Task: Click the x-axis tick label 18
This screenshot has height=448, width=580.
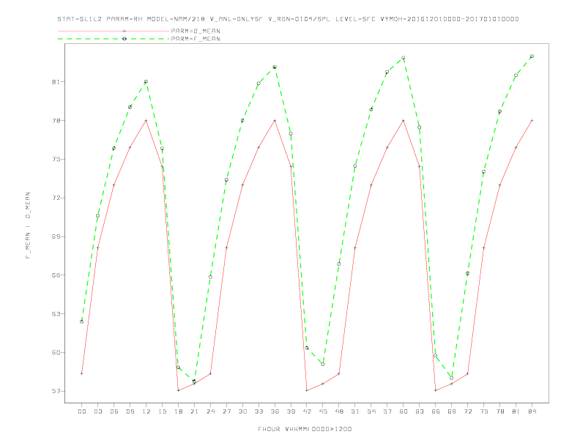Action: pos(178,411)
